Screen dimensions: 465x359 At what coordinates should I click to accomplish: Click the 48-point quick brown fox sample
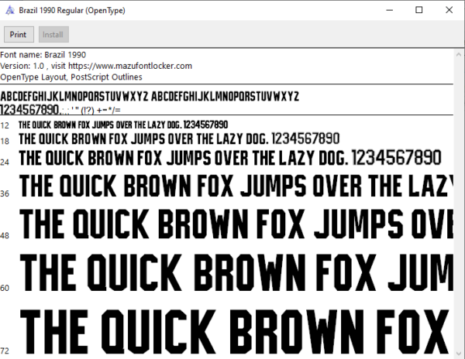(x=236, y=224)
